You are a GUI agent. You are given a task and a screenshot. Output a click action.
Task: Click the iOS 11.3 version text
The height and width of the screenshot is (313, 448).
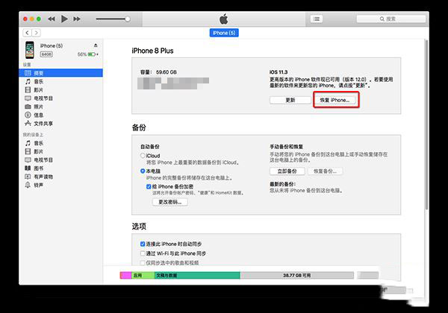coord(279,72)
